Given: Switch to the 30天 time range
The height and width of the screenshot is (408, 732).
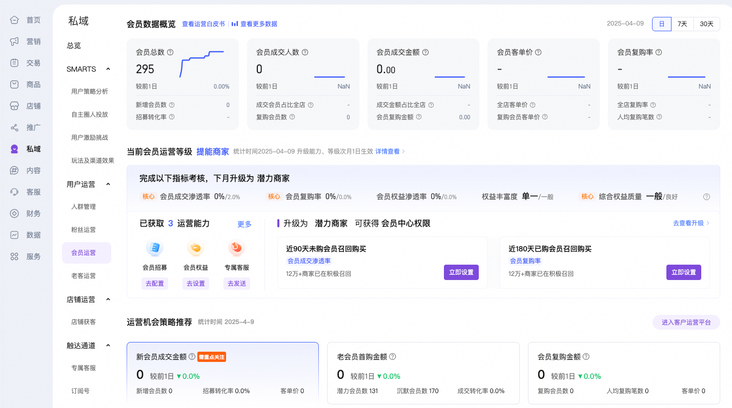Looking at the screenshot, I should [707, 24].
